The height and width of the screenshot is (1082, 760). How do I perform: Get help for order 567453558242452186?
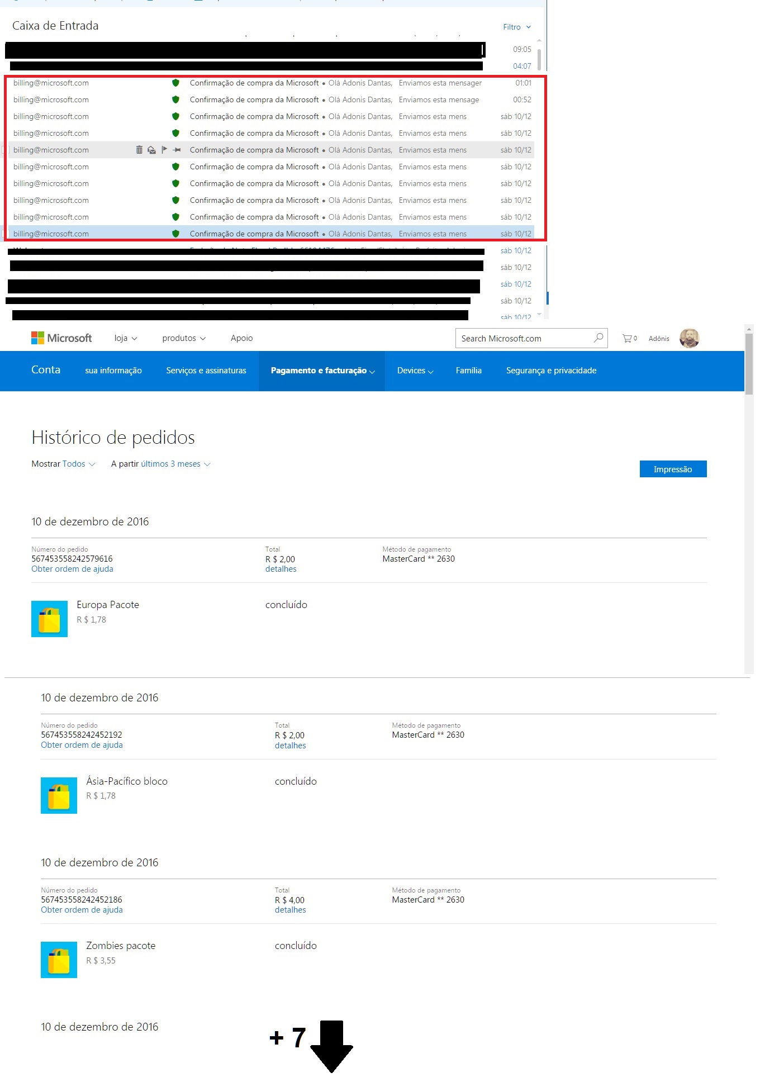click(82, 910)
